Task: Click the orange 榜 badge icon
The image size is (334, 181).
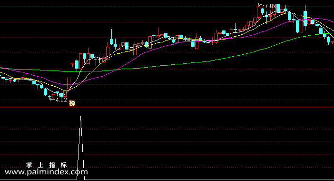Action: point(72,103)
